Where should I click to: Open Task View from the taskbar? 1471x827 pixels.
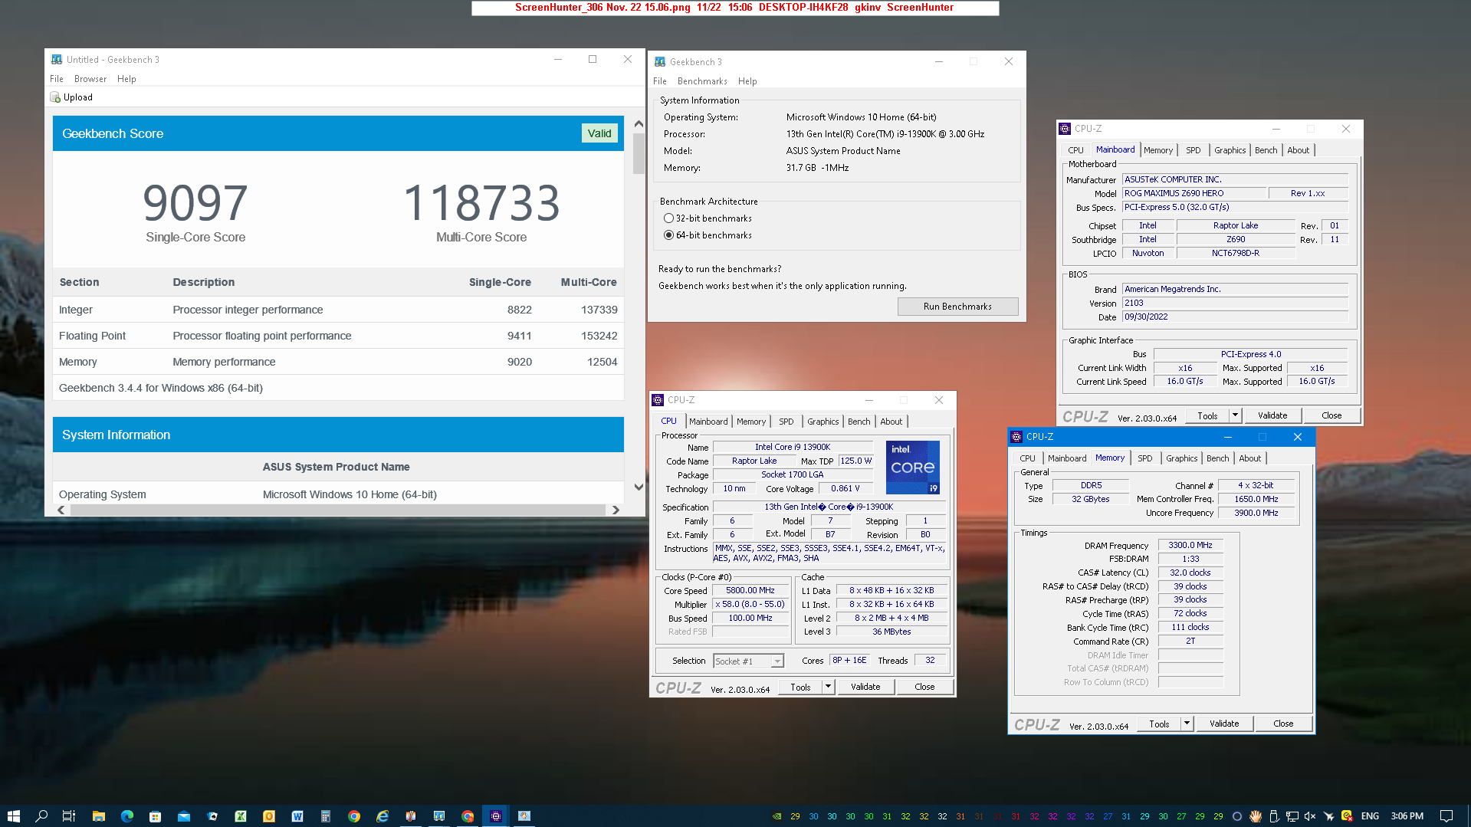[x=68, y=816]
